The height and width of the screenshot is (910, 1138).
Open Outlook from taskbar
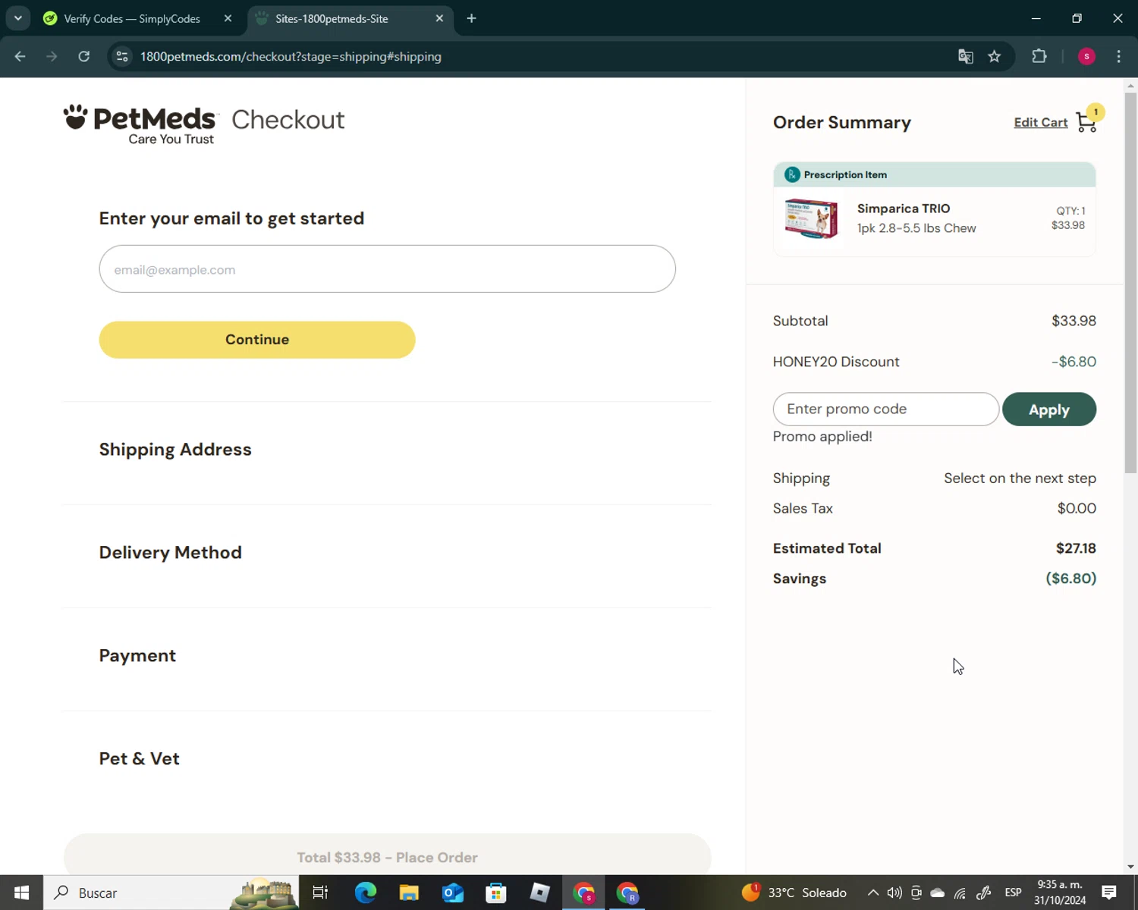[452, 893]
